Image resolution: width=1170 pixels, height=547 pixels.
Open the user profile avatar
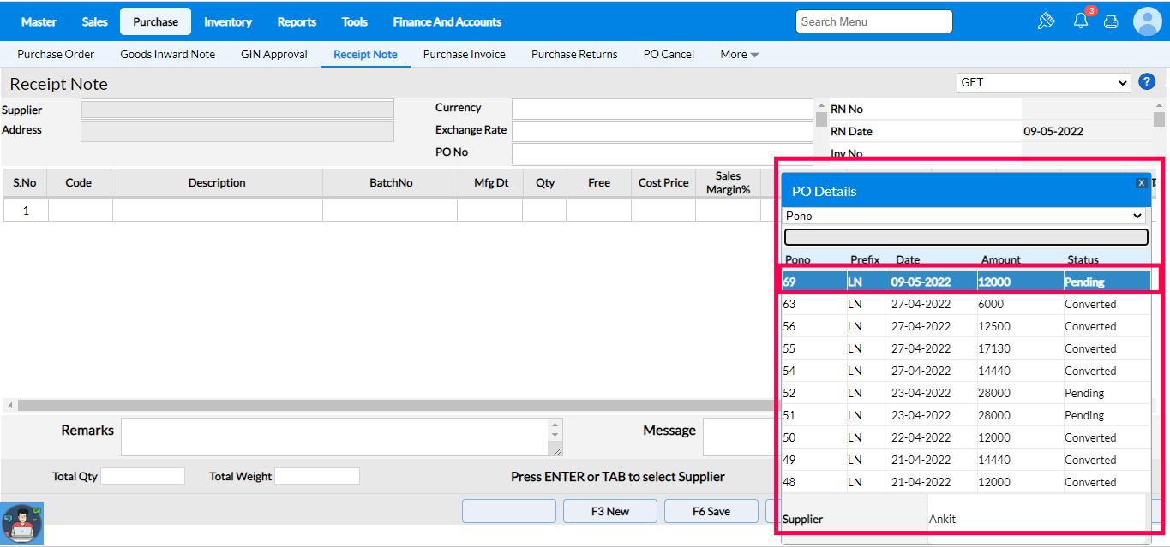coord(1147,21)
